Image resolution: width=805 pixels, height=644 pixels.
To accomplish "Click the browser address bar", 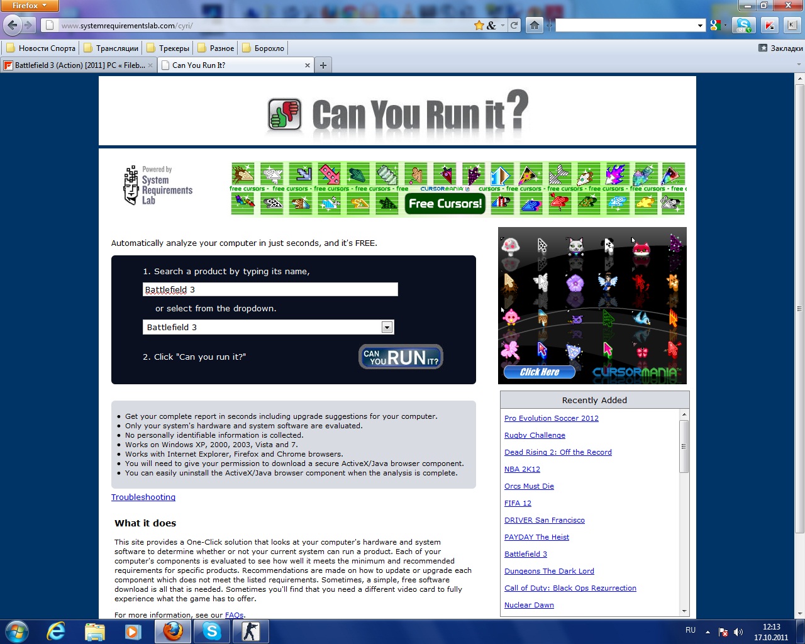I will pyautogui.click(x=267, y=26).
